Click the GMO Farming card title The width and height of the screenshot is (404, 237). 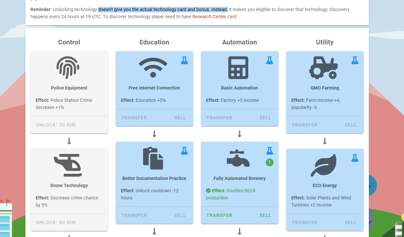tap(325, 88)
